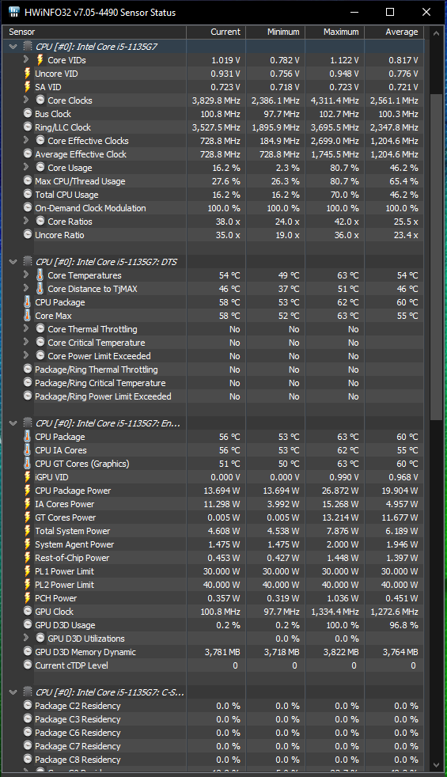Select the Package C6 Residency row label
This screenshot has width=447, height=777.
78,733
